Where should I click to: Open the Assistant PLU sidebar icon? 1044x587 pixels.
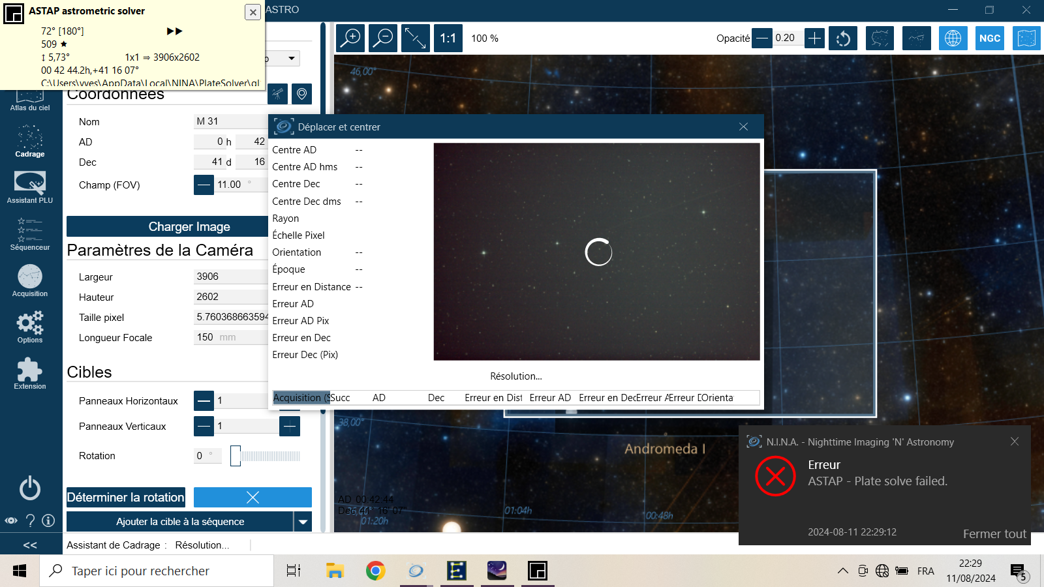(x=30, y=187)
